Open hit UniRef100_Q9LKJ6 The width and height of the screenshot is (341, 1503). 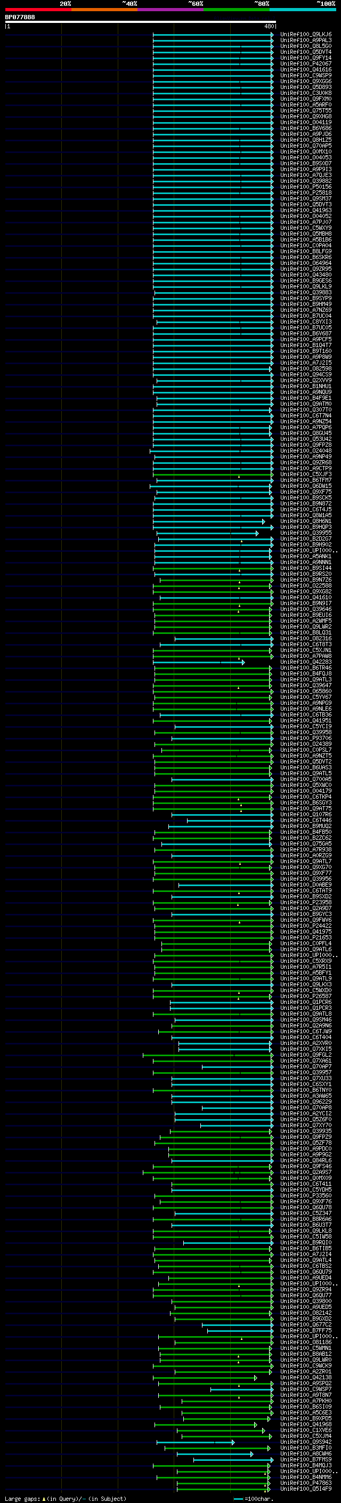(x=306, y=35)
